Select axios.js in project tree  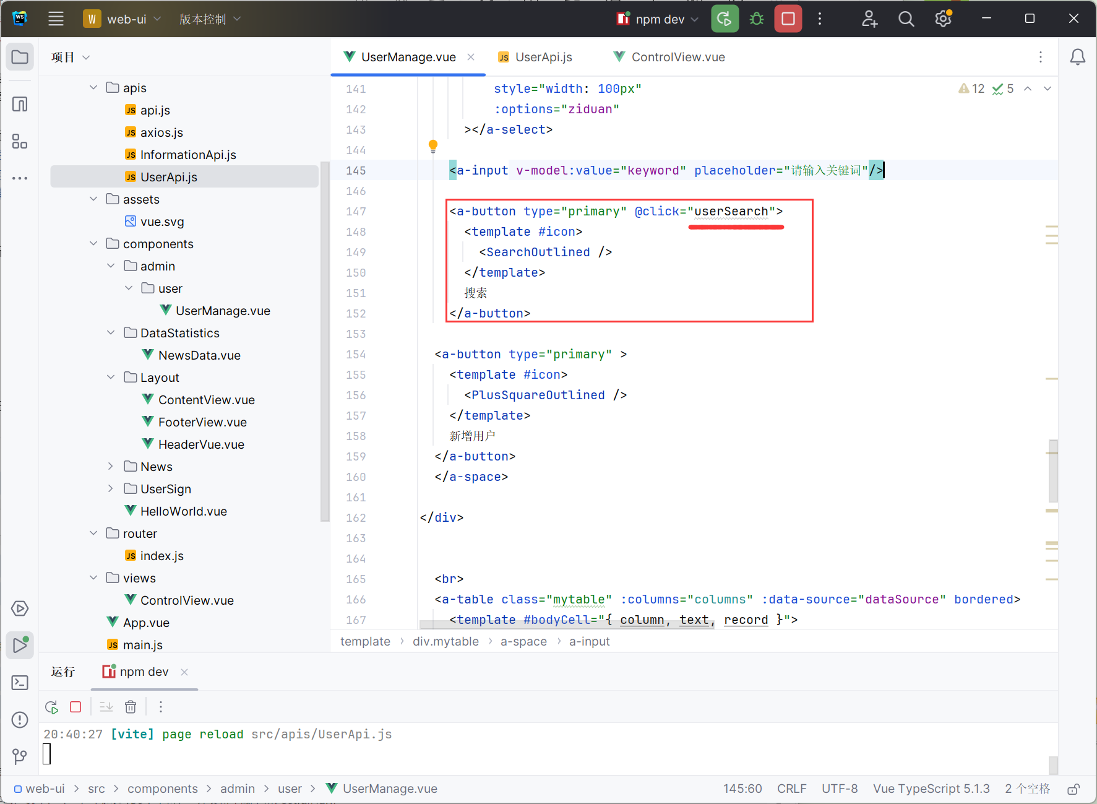click(161, 132)
